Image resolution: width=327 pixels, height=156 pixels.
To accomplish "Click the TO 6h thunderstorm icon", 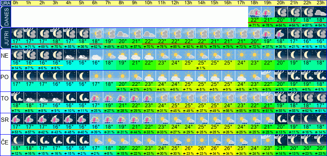I will (96, 97).
